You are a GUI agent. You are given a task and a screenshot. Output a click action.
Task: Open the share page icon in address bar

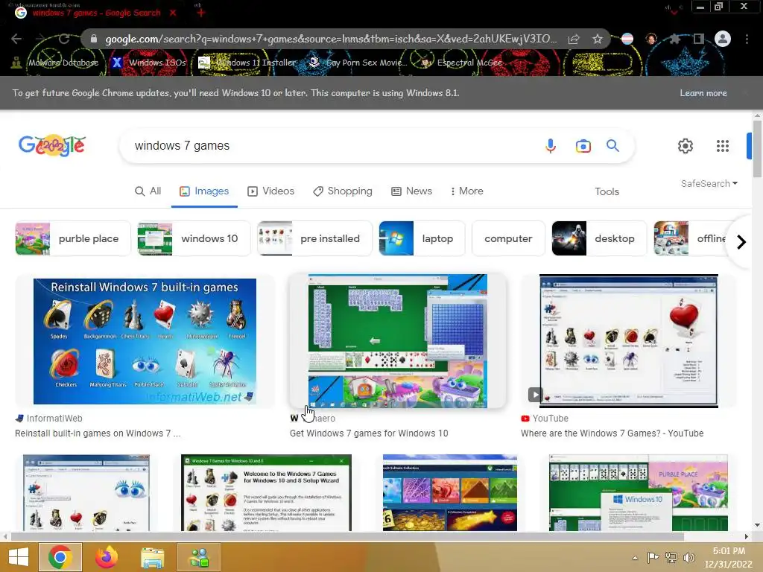[574, 39]
